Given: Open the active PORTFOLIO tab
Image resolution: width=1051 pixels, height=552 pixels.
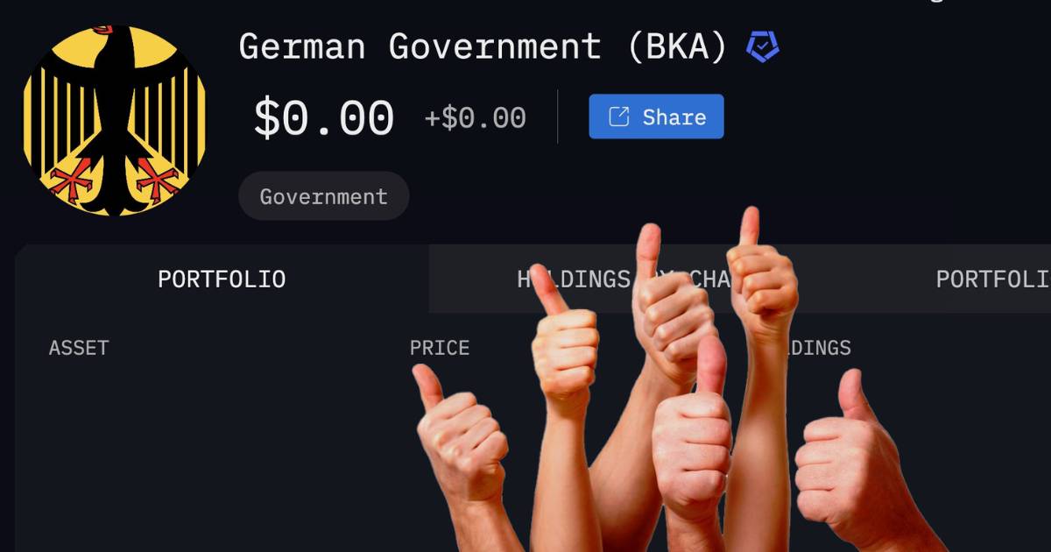Looking at the screenshot, I should tap(222, 279).
